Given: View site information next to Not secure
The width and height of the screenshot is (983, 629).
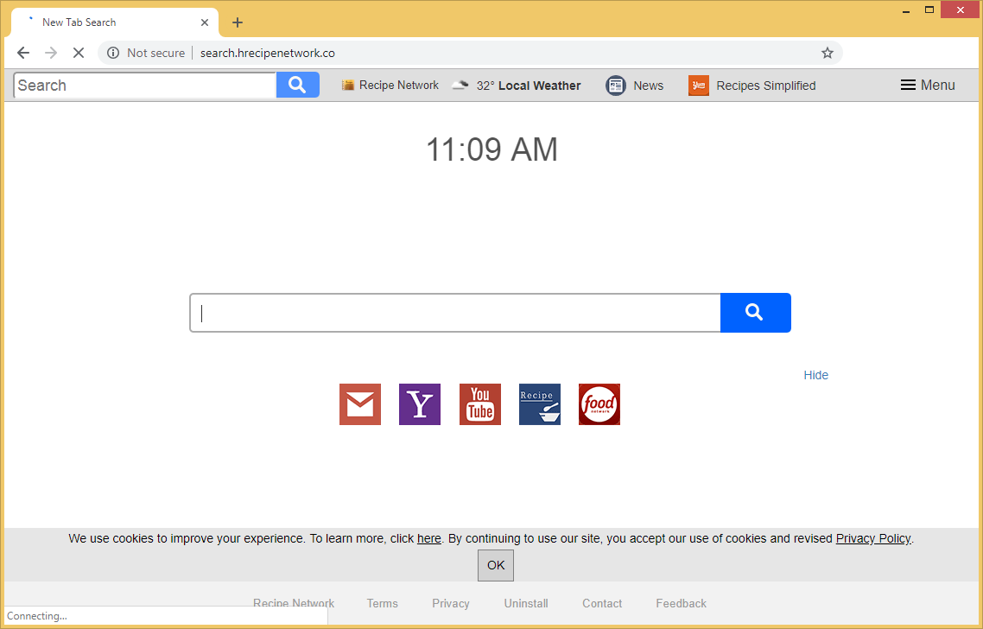Looking at the screenshot, I should point(113,53).
